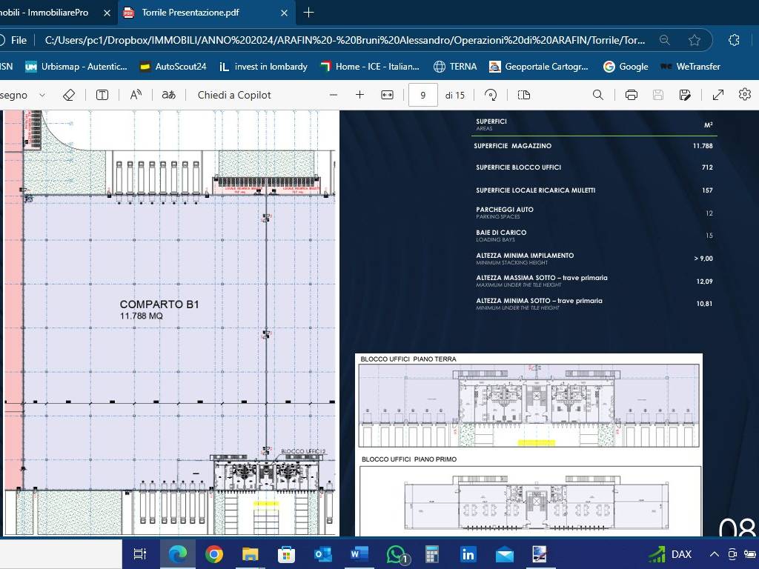
Task: Click SUPERFICIE MAGAZZINO row text
Action: (x=513, y=146)
